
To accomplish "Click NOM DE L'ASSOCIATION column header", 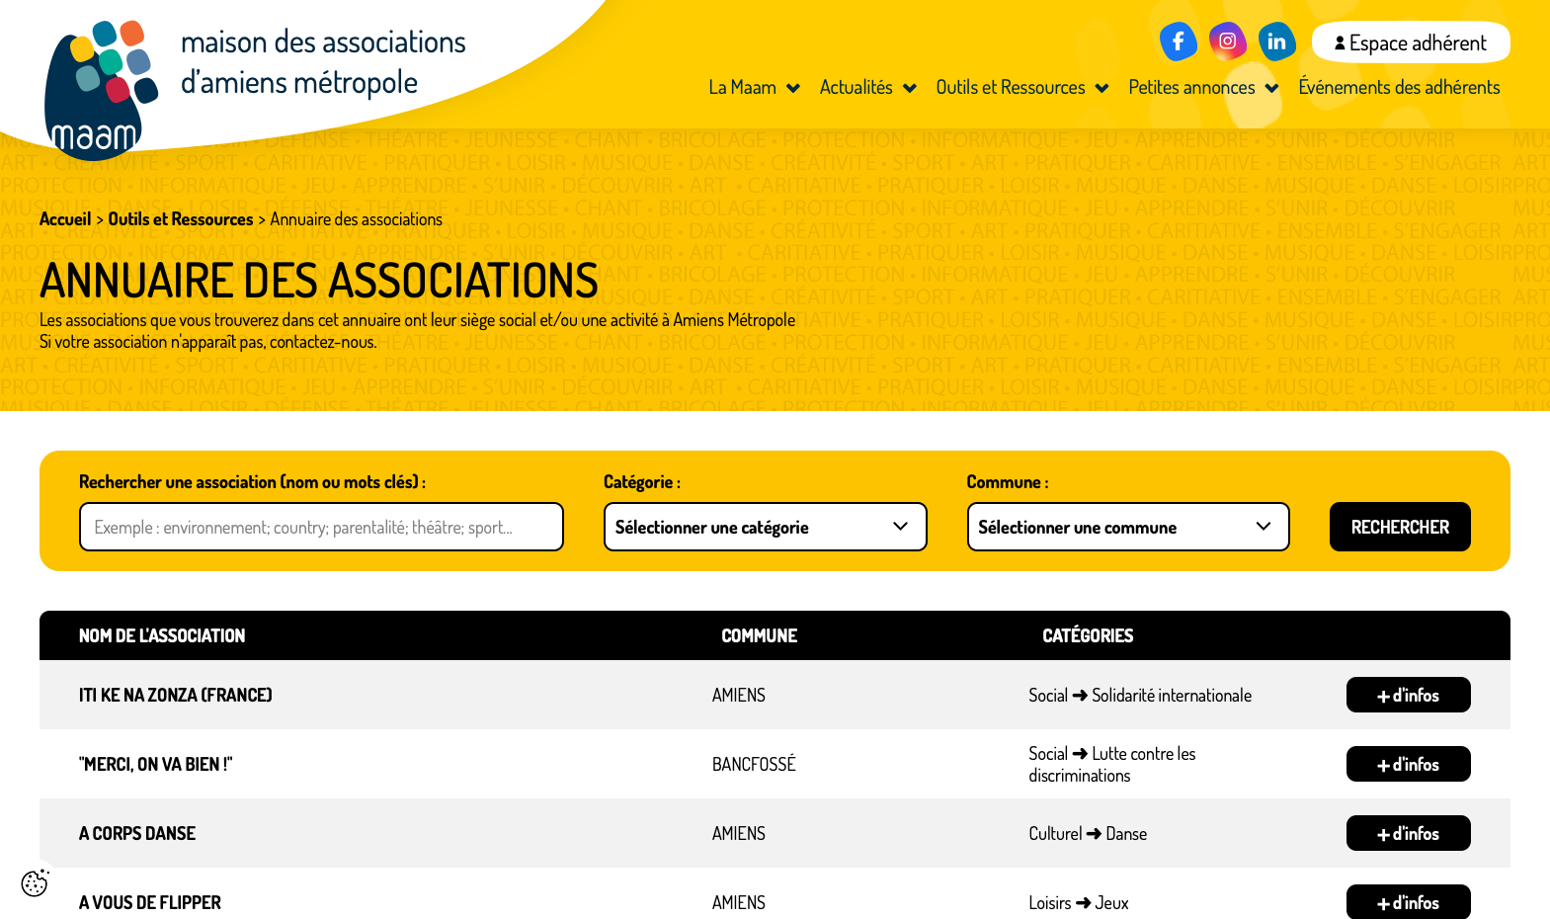I will [162, 636].
